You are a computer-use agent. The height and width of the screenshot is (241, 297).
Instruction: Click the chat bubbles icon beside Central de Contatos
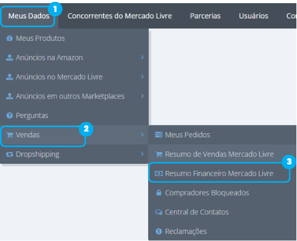pos(159,212)
